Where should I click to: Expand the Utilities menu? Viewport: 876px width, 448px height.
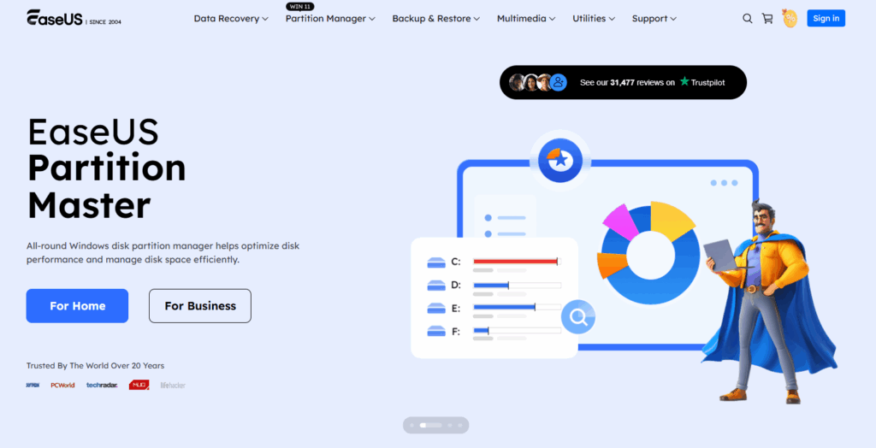[594, 19]
